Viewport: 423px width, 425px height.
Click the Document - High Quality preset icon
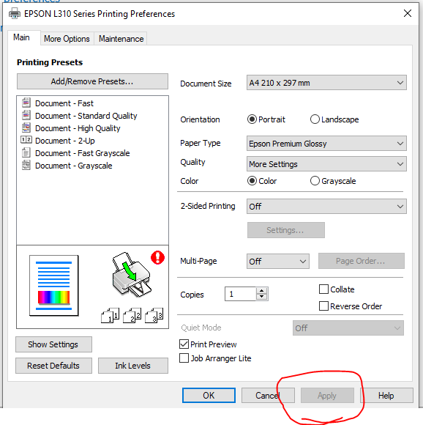[x=26, y=127]
